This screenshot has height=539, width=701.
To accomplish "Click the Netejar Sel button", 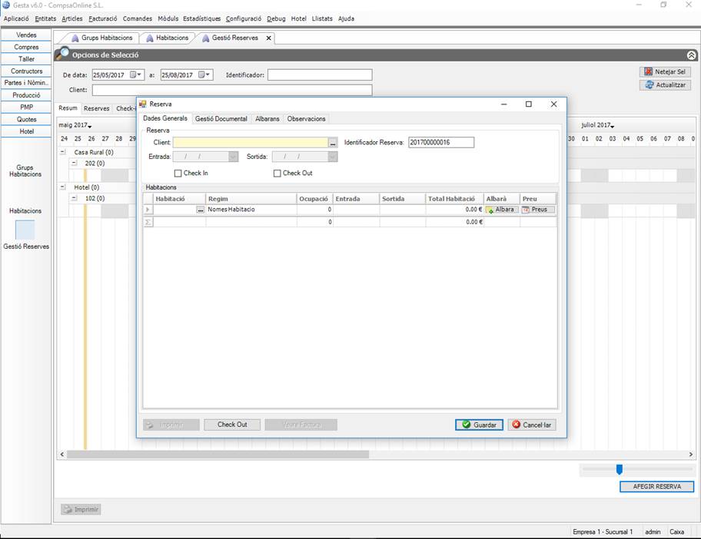I will coord(665,72).
